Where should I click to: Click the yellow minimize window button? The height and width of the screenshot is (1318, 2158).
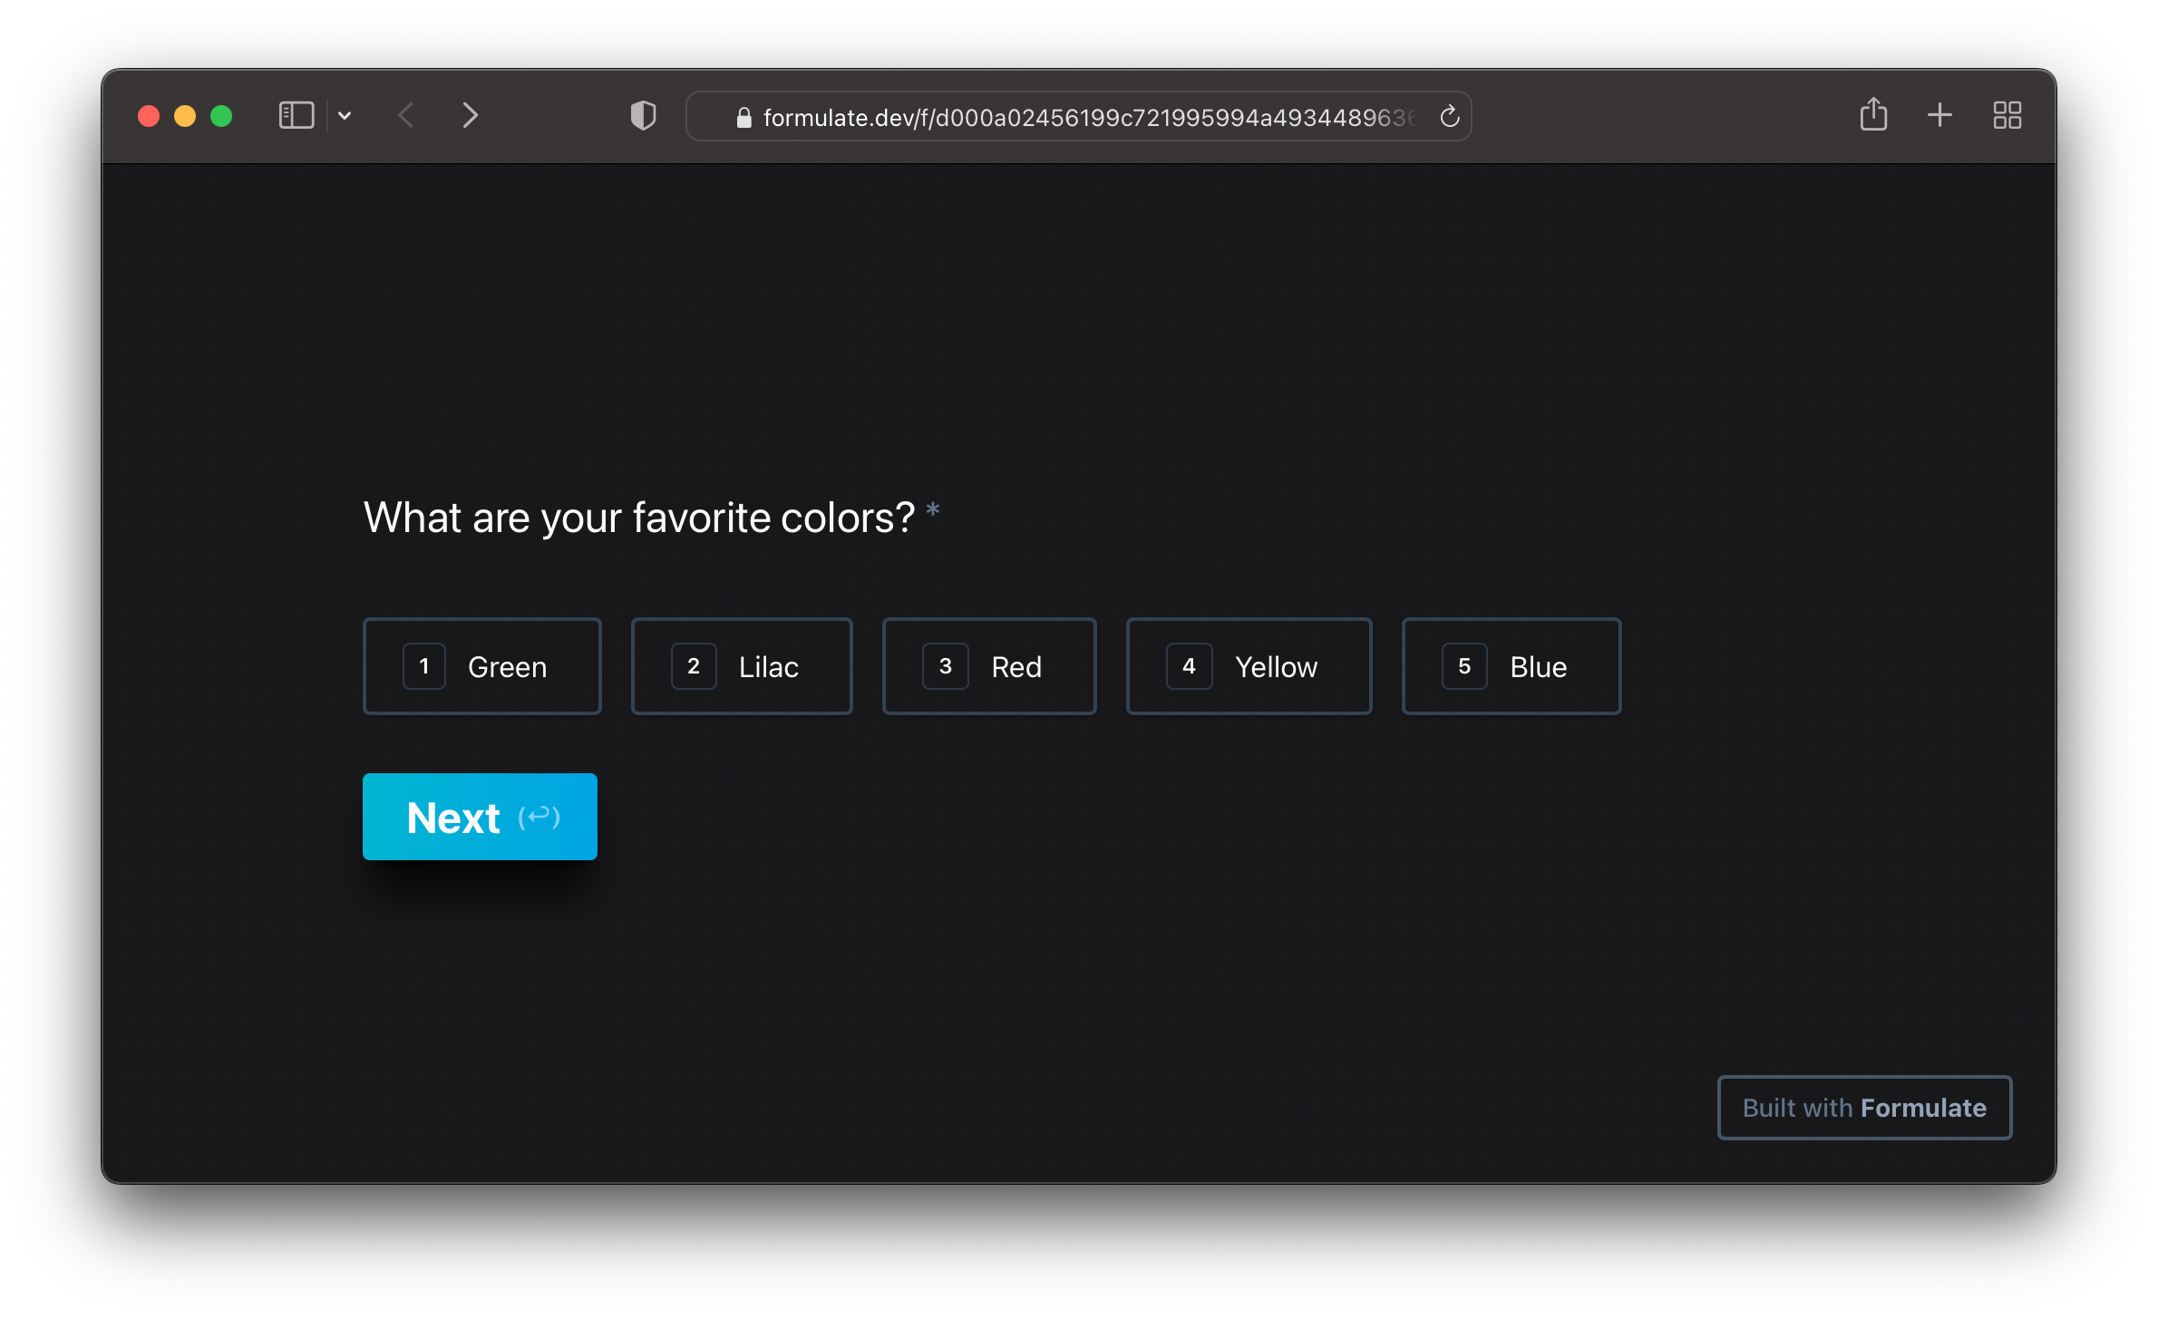(x=185, y=116)
